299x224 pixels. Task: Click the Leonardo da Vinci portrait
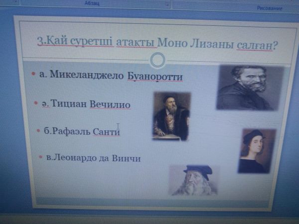(194, 180)
